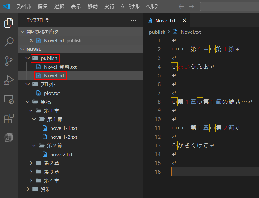This screenshot has height=198, width=259.
Task: Collapse the 開いているエディター section
Action: pos(23,32)
